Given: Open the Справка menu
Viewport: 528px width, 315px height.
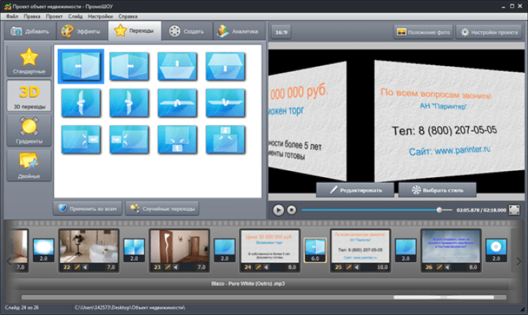Looking at the screenshot, I should point(127,16).
